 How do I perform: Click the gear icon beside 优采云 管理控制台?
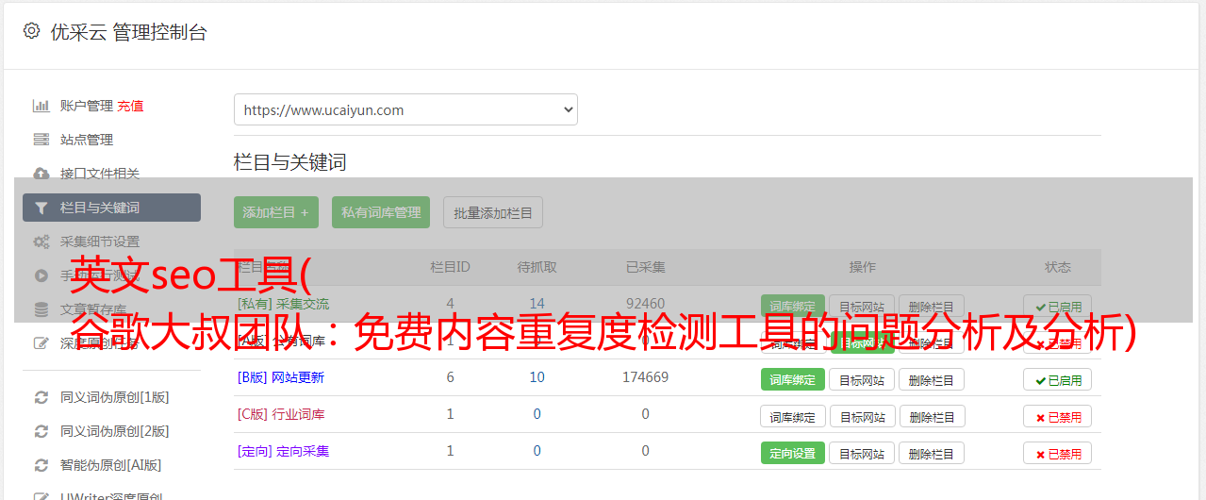click(x=31, y=31)
